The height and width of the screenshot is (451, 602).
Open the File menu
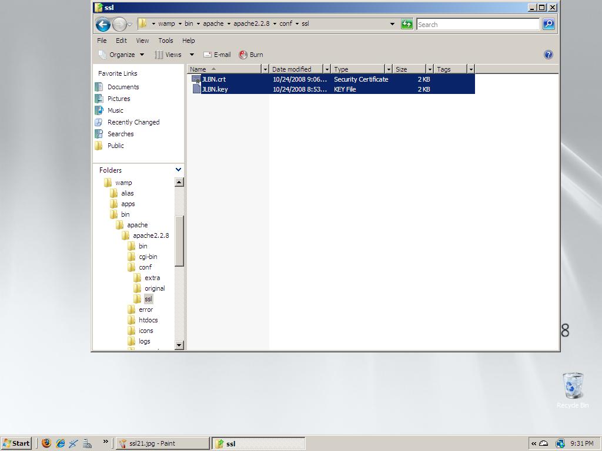click(102, 41)
